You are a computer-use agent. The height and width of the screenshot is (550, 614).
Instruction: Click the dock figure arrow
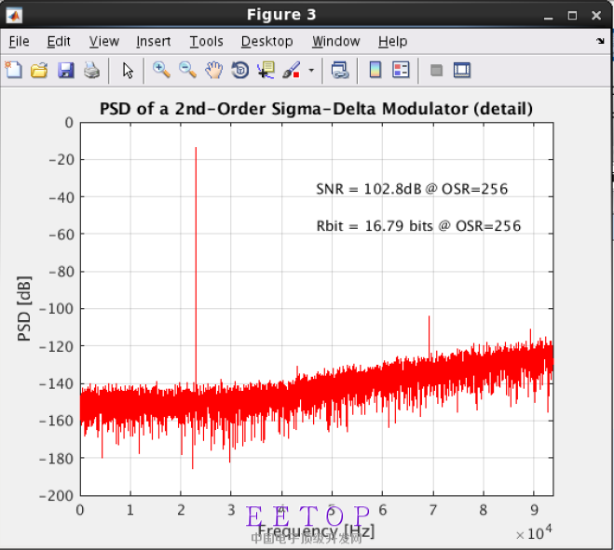[x=600, y=41]
